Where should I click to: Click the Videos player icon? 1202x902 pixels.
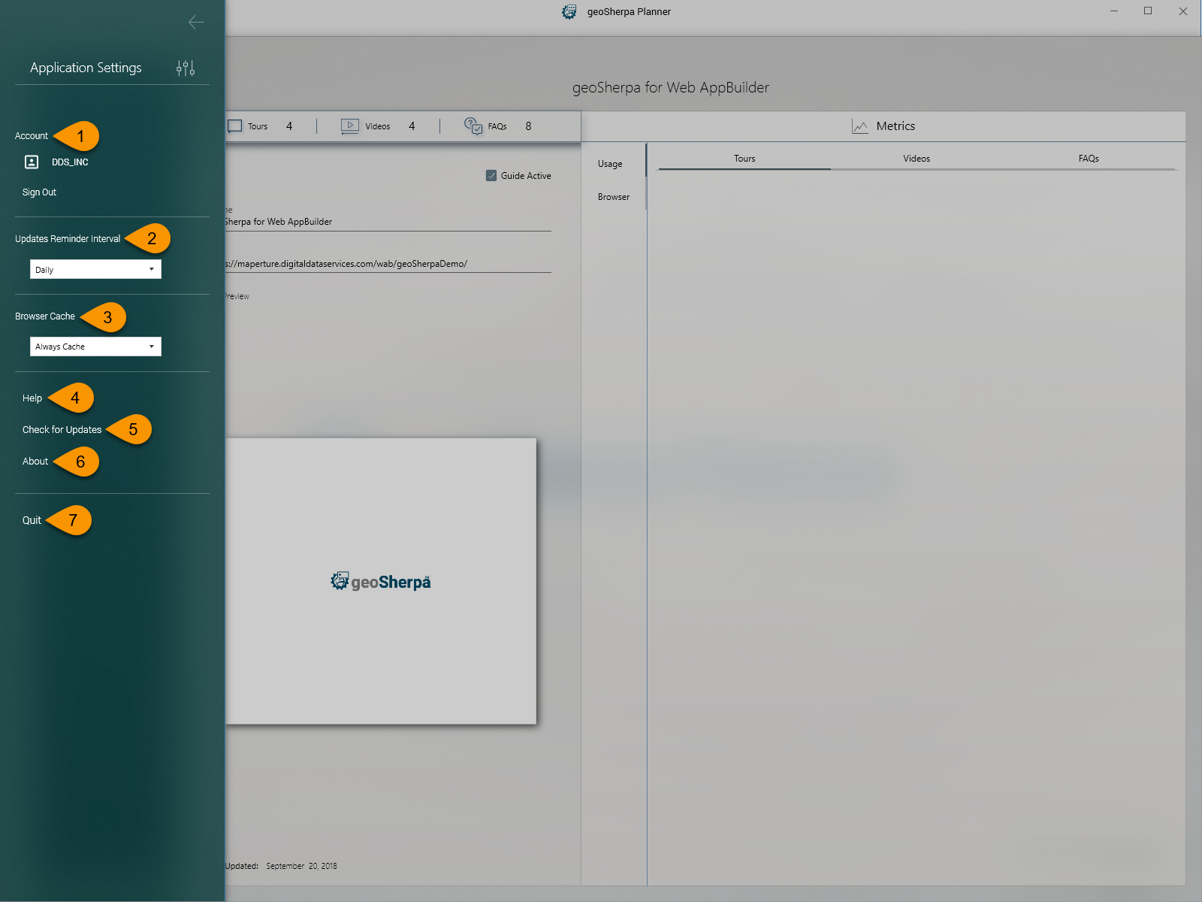point(350,126)
